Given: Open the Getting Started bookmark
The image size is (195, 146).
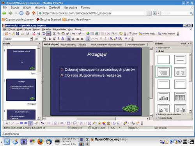Looking at the screenshot, I should [x=49, y=19].
